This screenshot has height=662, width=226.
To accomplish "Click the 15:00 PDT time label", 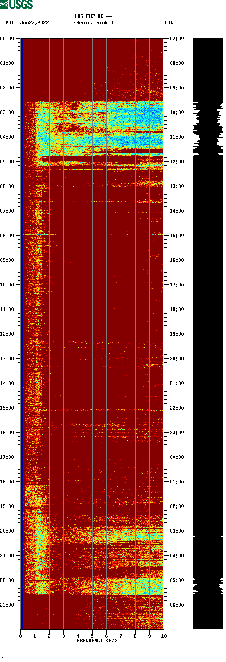I will [x=7, y=408].
